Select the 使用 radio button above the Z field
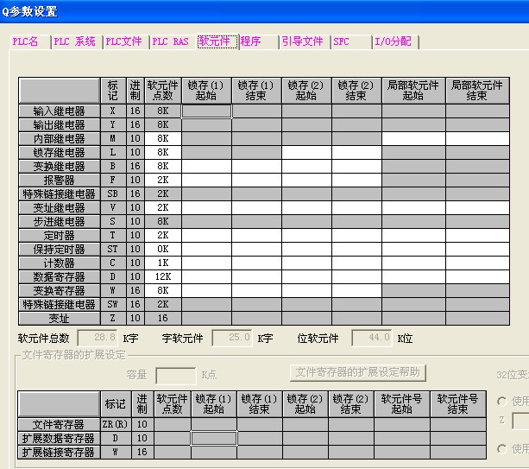This screenshot has width=529, height=469. pos(503,402)
